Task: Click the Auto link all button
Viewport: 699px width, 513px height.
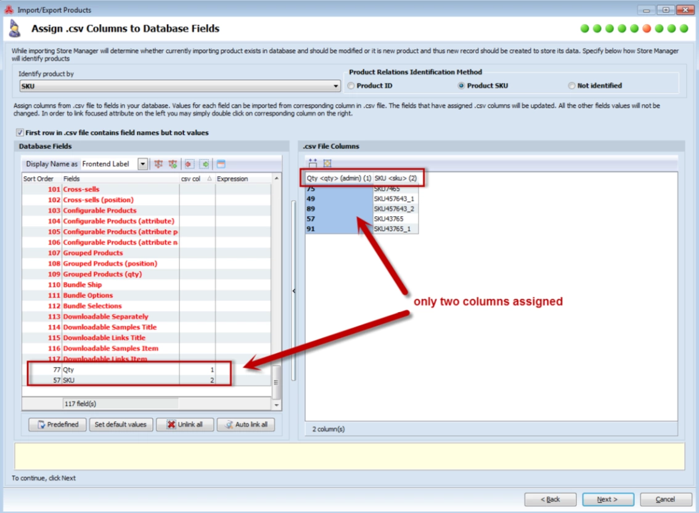Action: 245,424
